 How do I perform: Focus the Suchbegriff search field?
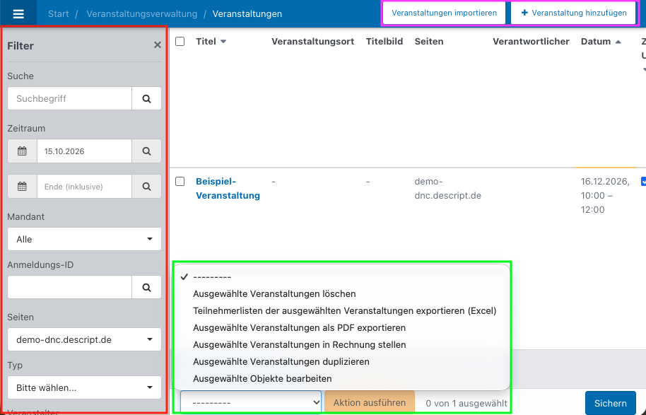(x=70, y=98)
